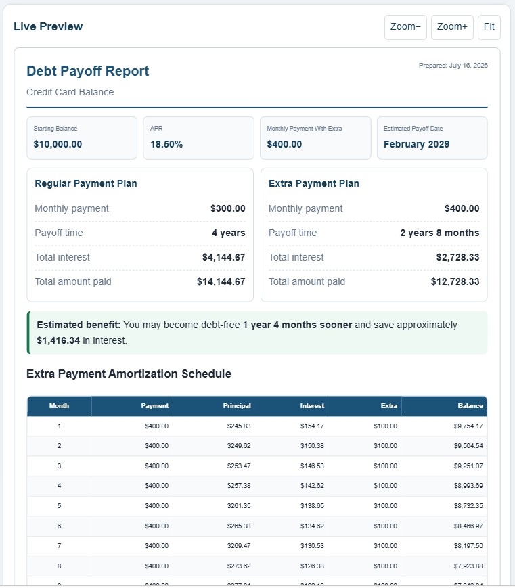Click the 2 years 8 months value
Screen dimensions: 515x588
pos(440,233)
